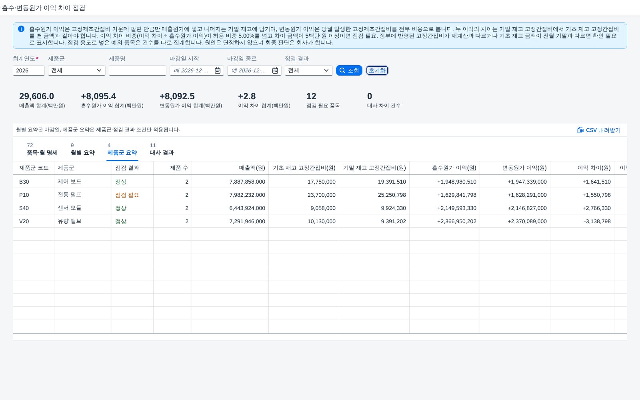Switch to the 품목·월 명세 tab
This screenshot has height=400, width=640.
point(42,149)
